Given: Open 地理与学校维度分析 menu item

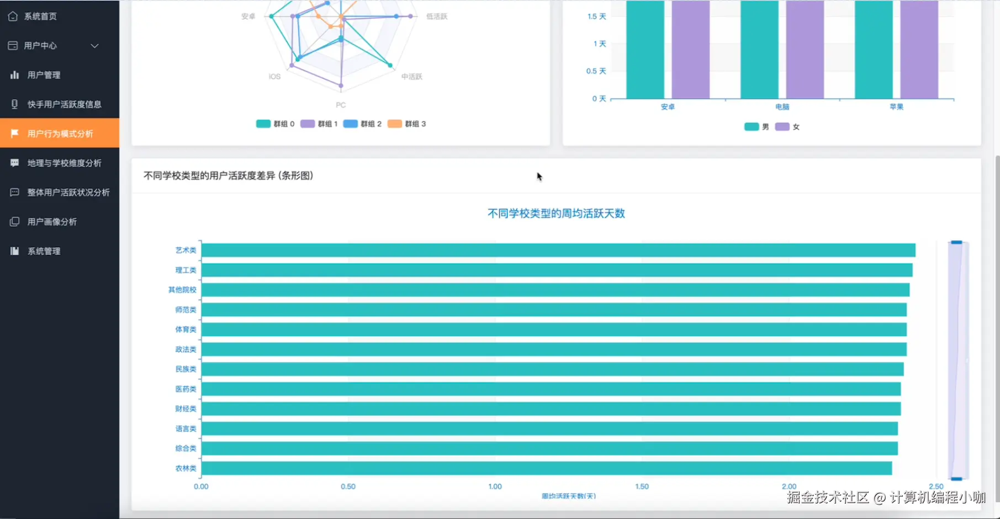Looking at the screenshot, I should click(60, 163).
